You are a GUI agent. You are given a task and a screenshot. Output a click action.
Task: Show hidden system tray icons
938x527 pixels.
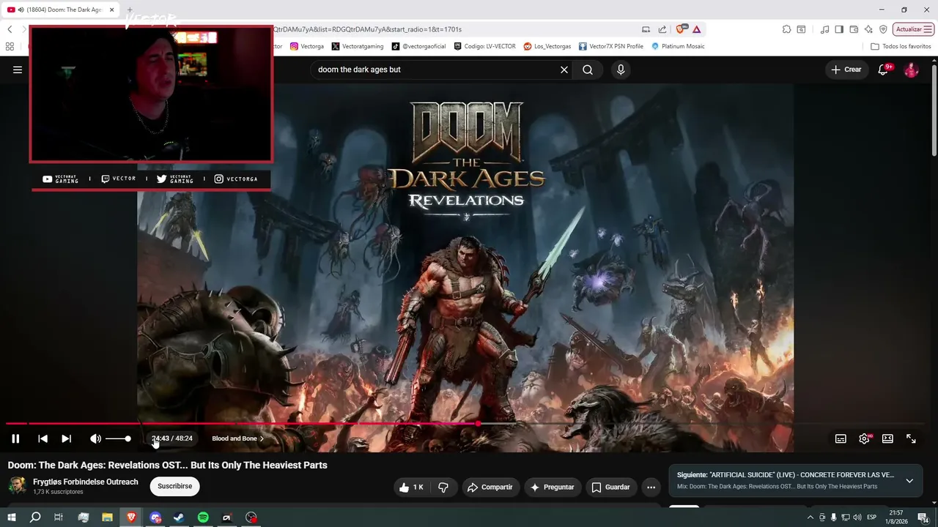810,517
